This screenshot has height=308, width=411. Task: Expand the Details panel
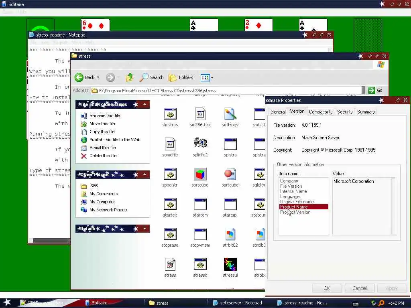point(144,229)
